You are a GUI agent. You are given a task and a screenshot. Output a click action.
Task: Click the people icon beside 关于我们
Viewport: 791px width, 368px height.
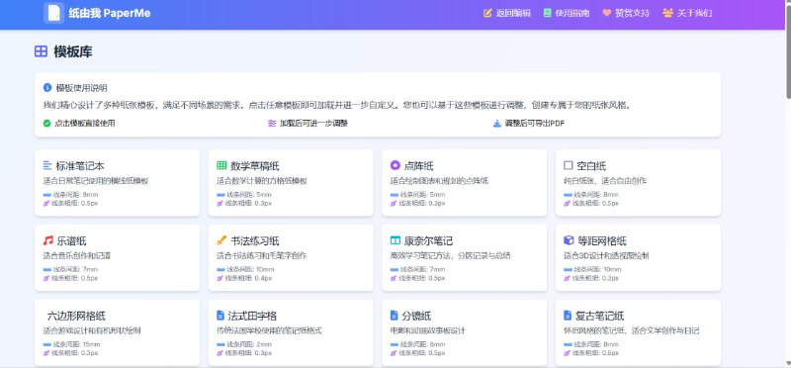668,13
